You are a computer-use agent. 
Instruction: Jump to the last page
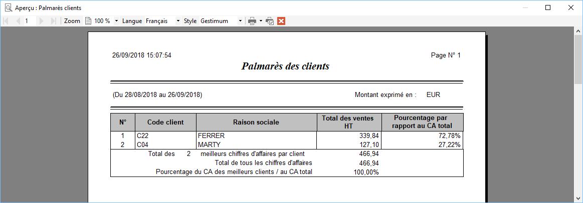click(x=53, y=21)
